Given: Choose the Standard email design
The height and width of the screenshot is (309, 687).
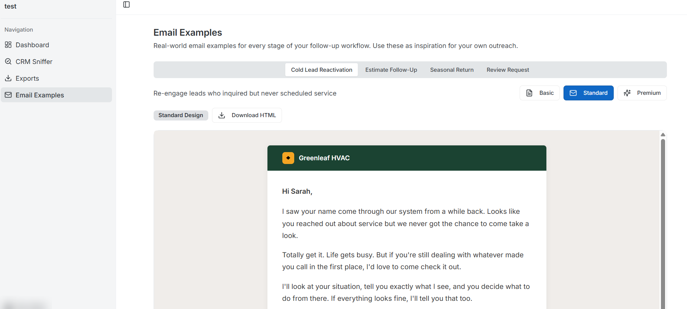Looking at the screenshot, I should pyautogui.click(x=588, y=93).
